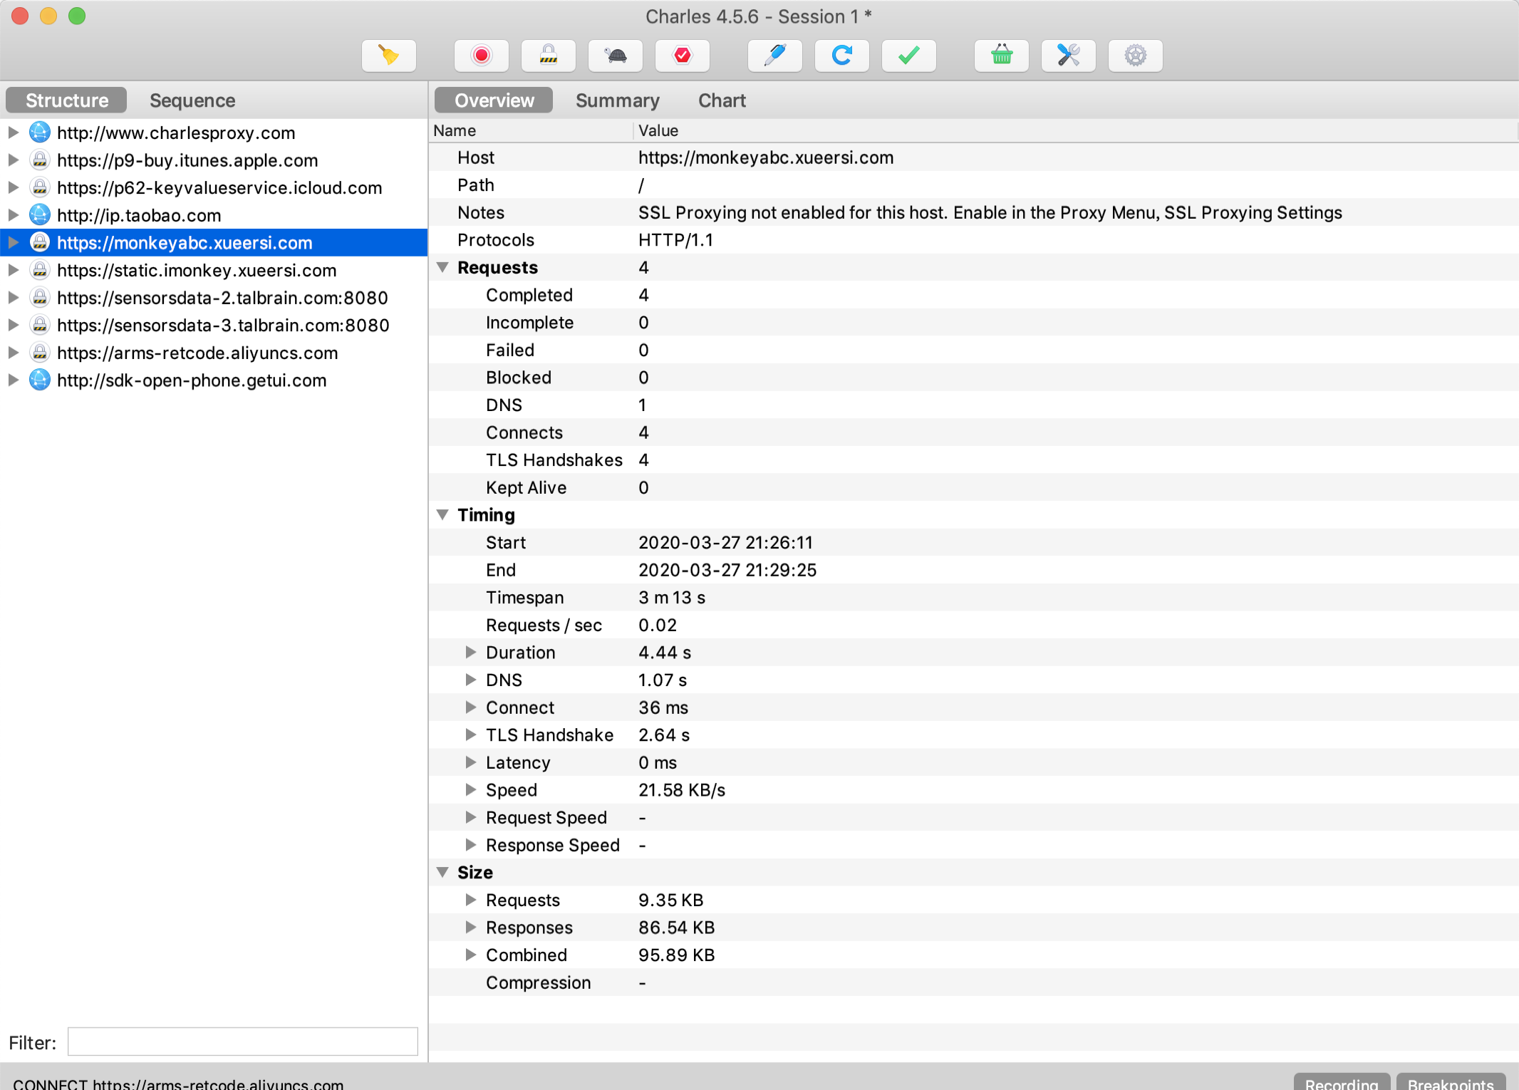Click the Compose pen icon
This screenshot has height=1090, width=1519.
click(775, 56)
